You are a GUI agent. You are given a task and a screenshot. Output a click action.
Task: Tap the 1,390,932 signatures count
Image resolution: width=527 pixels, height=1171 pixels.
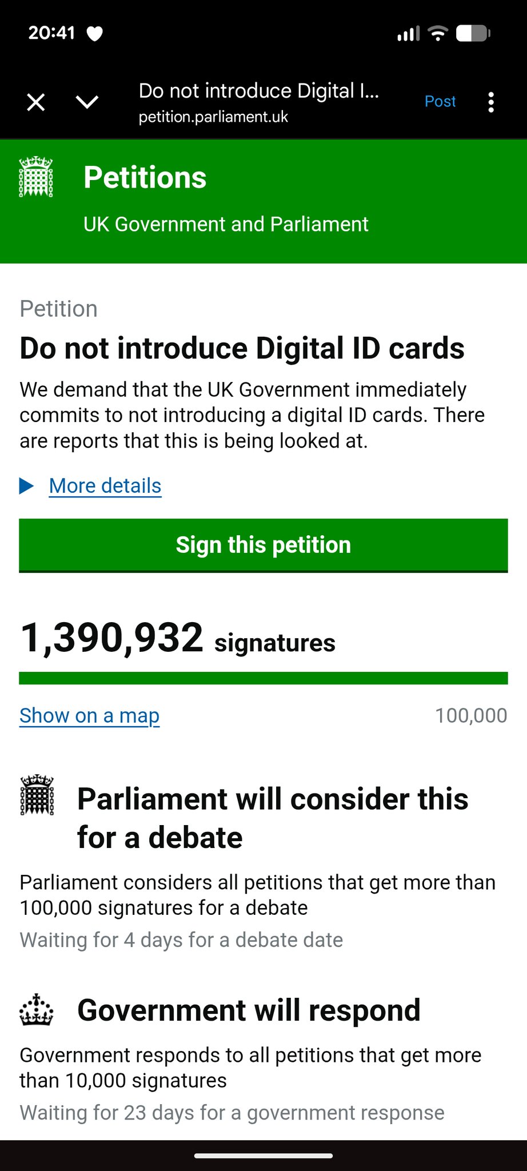click(178, 639)
